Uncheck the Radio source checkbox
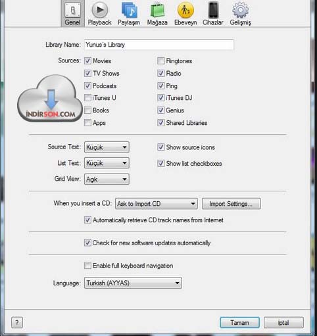The image size is (317, 336). (x=160, y=73)
